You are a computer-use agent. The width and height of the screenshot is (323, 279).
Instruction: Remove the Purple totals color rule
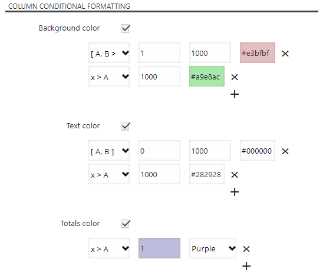(x=246, y=249)
